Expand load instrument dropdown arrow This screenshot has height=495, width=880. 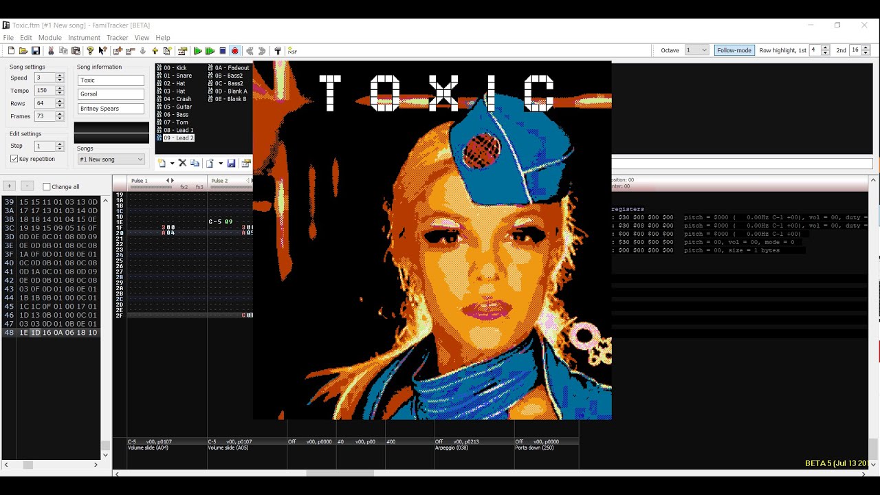click(x=221, y=164)
